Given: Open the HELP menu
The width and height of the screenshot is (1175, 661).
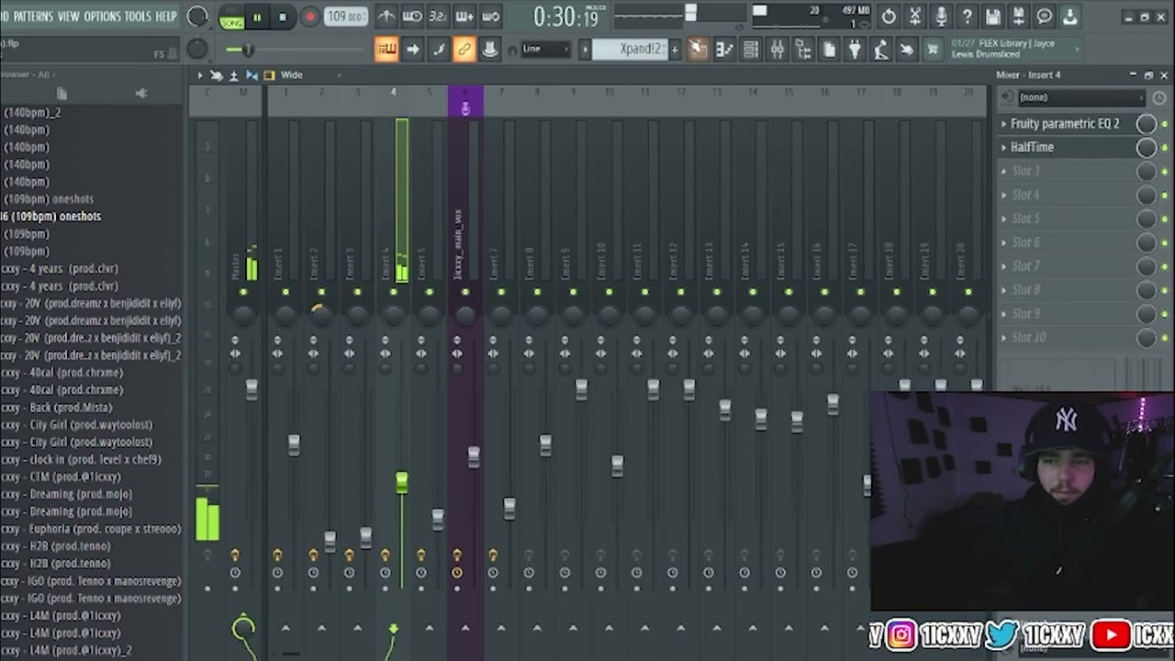Looking at the screenshot, I should tap(166, 17).
